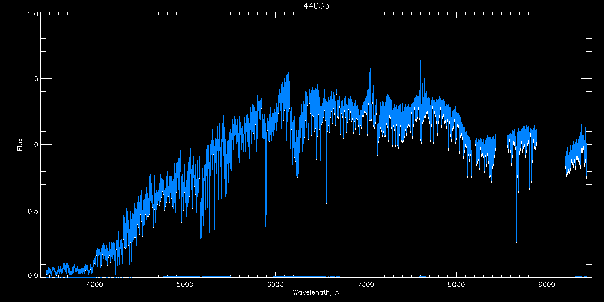The height and width of the screenshot is (302, 604).
Task: Click the Wavelength, A x-axis label
Action: click(316, 292)
